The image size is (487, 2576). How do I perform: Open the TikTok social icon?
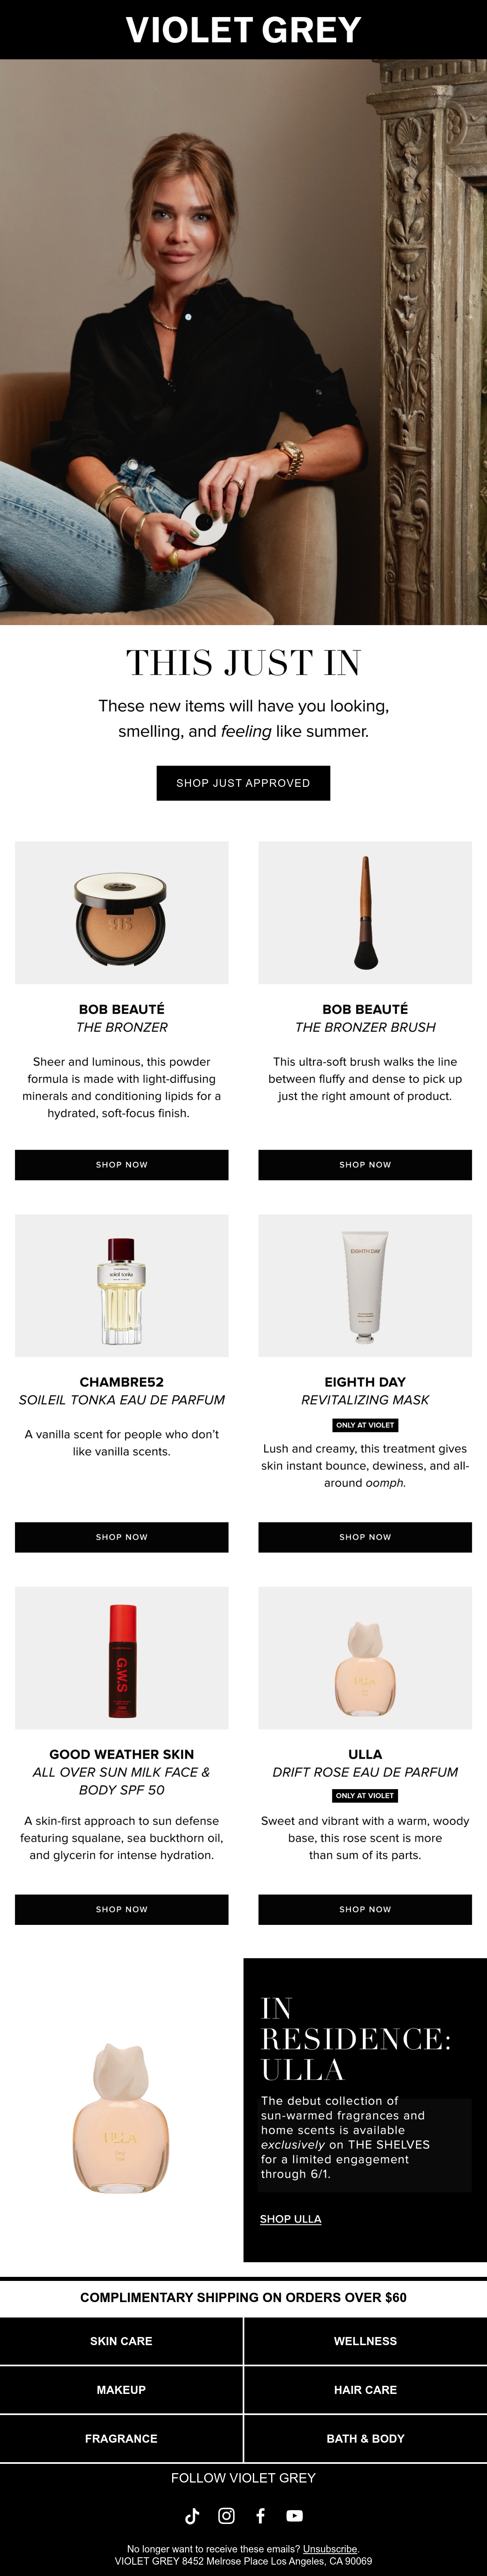[x=193, y=2515]
